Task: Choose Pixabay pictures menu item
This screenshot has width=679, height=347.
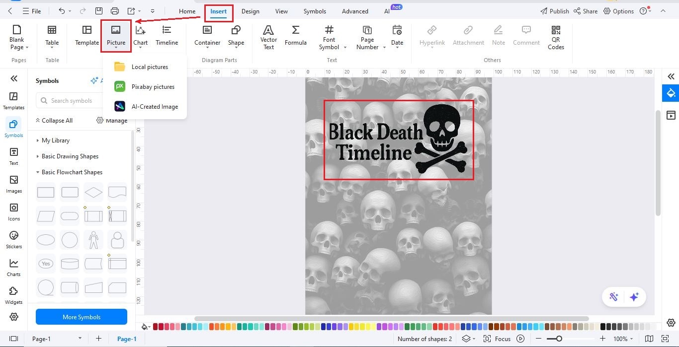Action: coord(145,86)
